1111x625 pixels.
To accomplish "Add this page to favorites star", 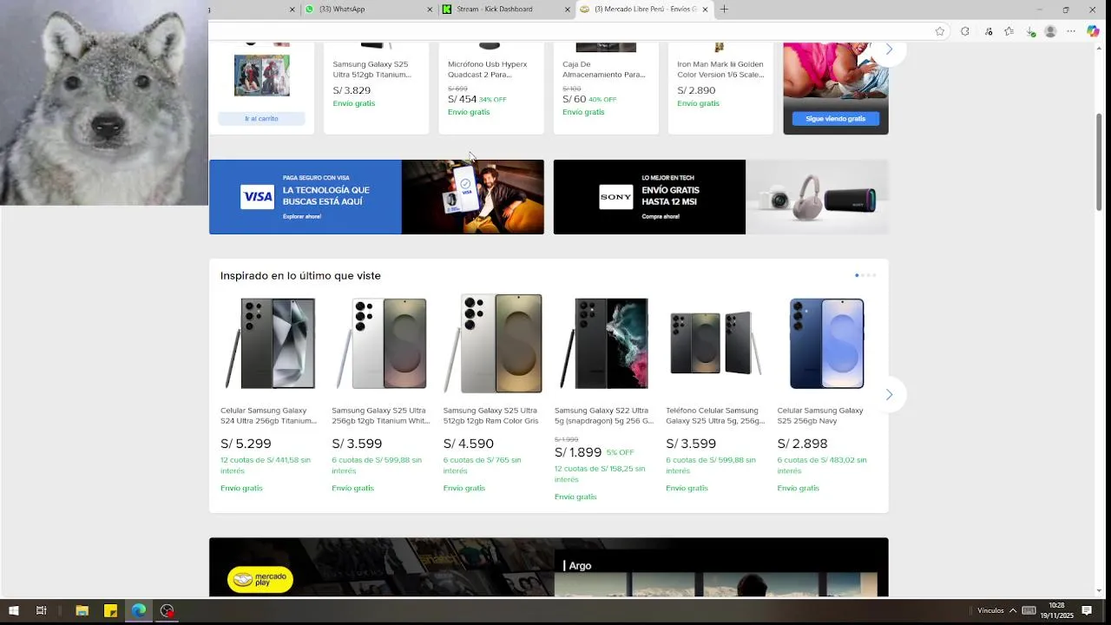I will pos(940,31).
